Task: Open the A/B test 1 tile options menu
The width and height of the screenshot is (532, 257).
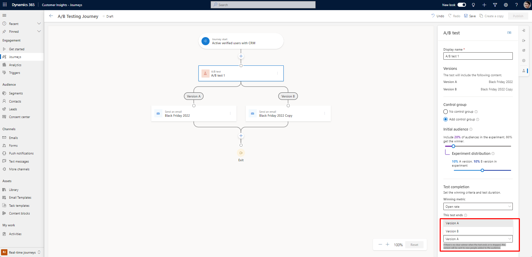Action: click(278, 73)
